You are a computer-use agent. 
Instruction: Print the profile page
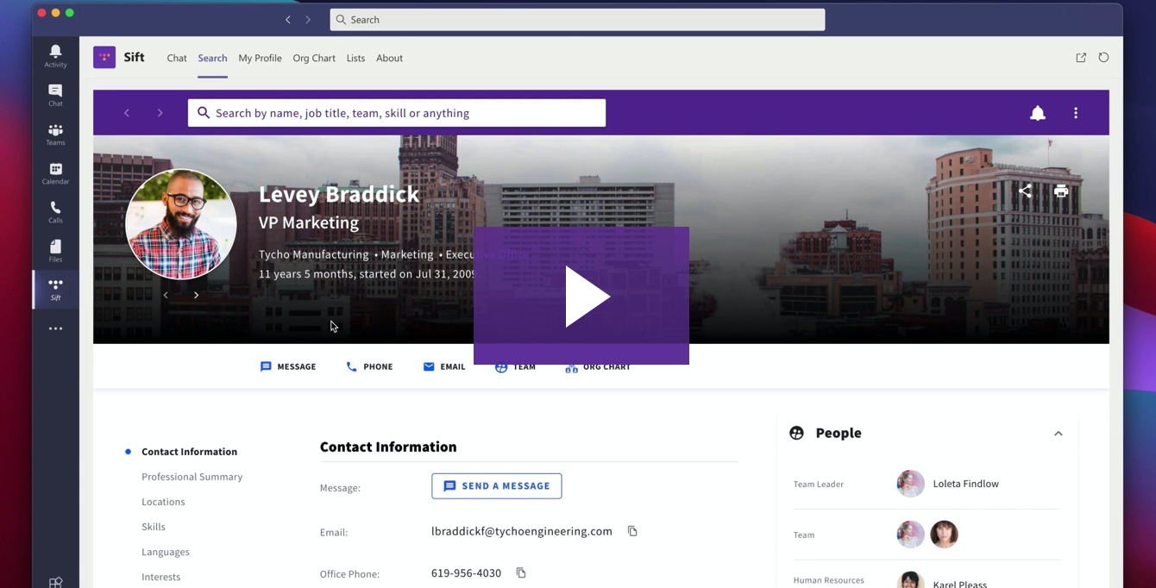(x=1061, y=191)
